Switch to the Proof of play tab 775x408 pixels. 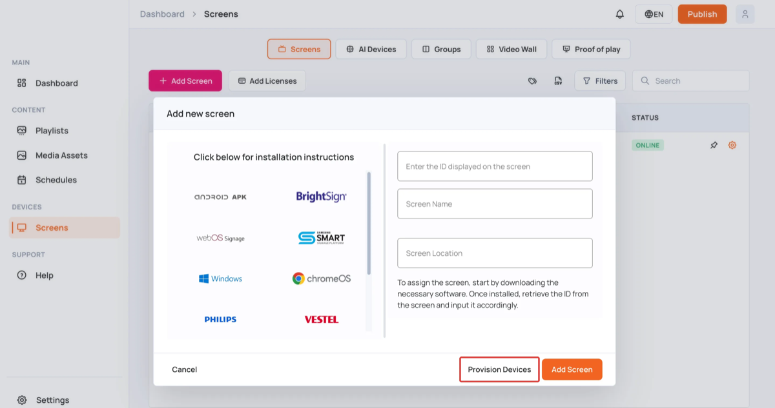[x=591, y=49]
